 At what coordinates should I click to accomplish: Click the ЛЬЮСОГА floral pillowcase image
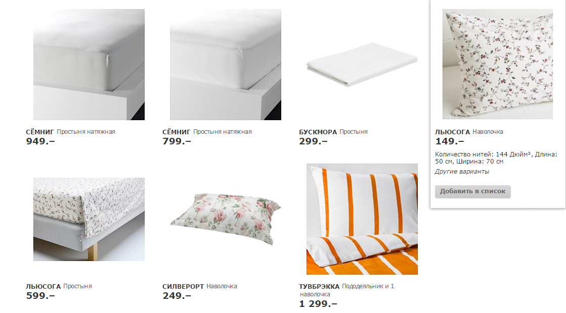pos(497,64)
